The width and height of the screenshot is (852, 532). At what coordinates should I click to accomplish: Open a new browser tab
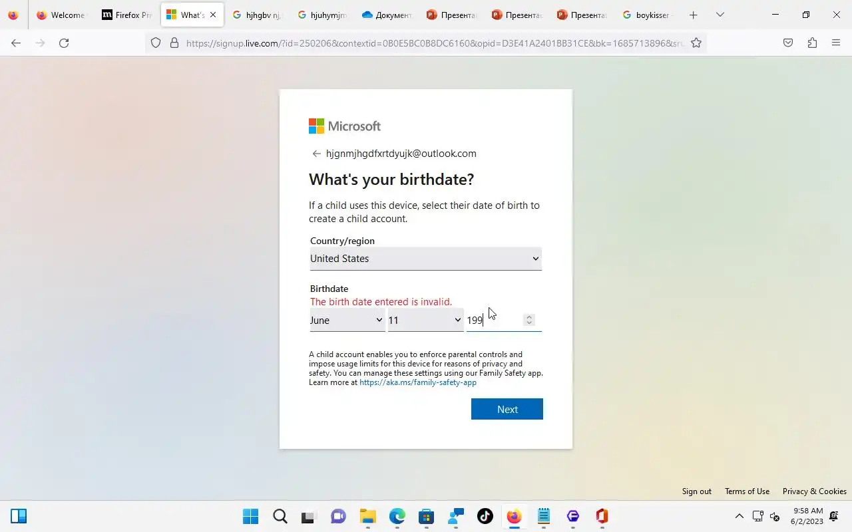coord(693,15)
